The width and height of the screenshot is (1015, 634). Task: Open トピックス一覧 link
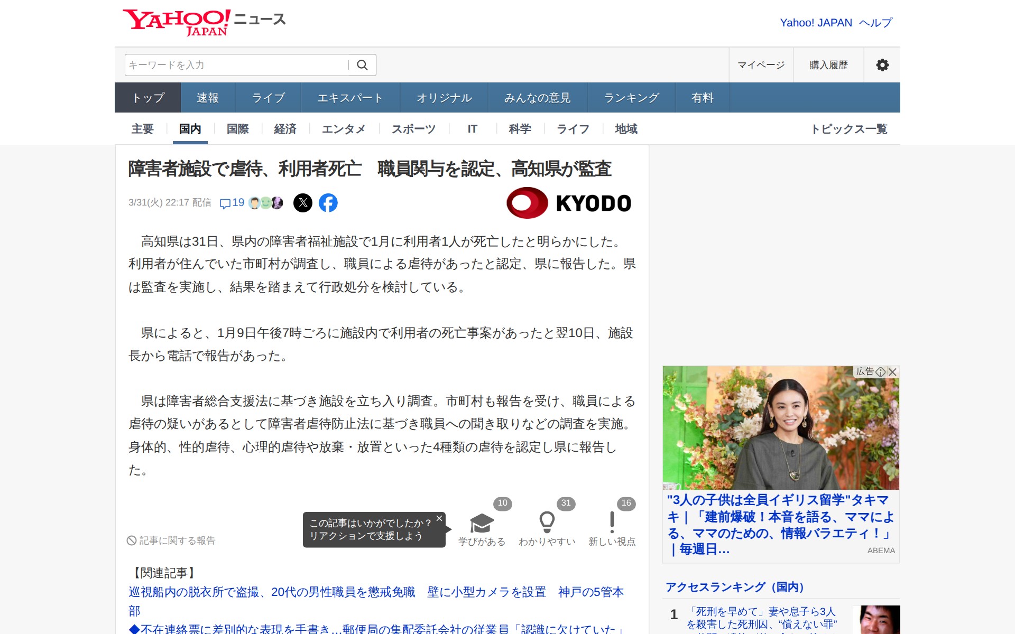[849, 129]
